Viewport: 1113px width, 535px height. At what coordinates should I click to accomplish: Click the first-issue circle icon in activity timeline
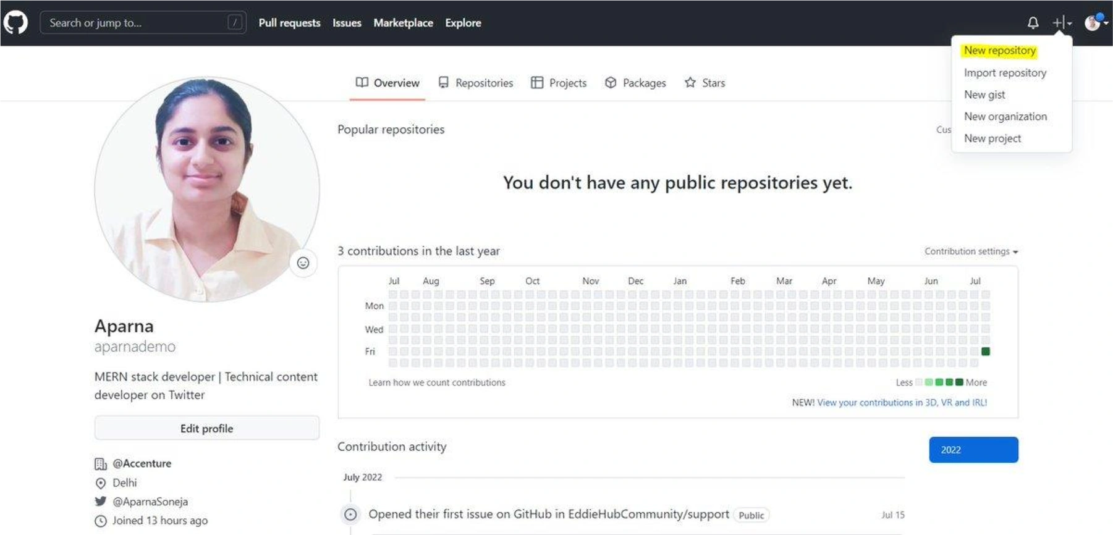click(x=350, y=515)
